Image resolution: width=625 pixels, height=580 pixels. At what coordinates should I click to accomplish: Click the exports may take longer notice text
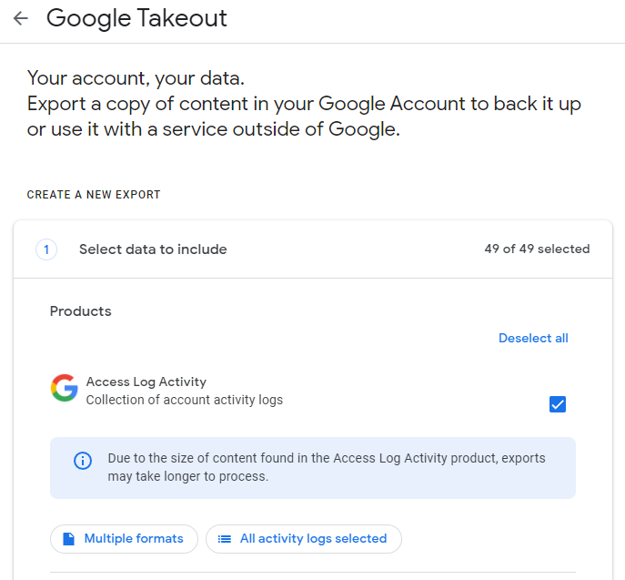click(x=326, y=467)
